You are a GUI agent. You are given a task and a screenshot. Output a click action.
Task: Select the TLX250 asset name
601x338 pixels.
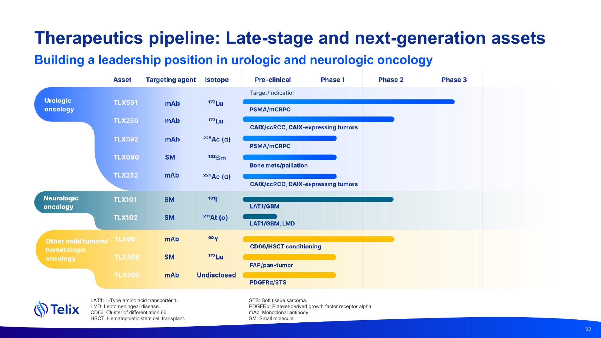[126, 121]
